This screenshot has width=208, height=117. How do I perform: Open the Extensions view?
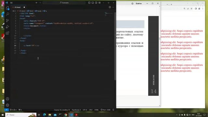click(x=7, y=33)
